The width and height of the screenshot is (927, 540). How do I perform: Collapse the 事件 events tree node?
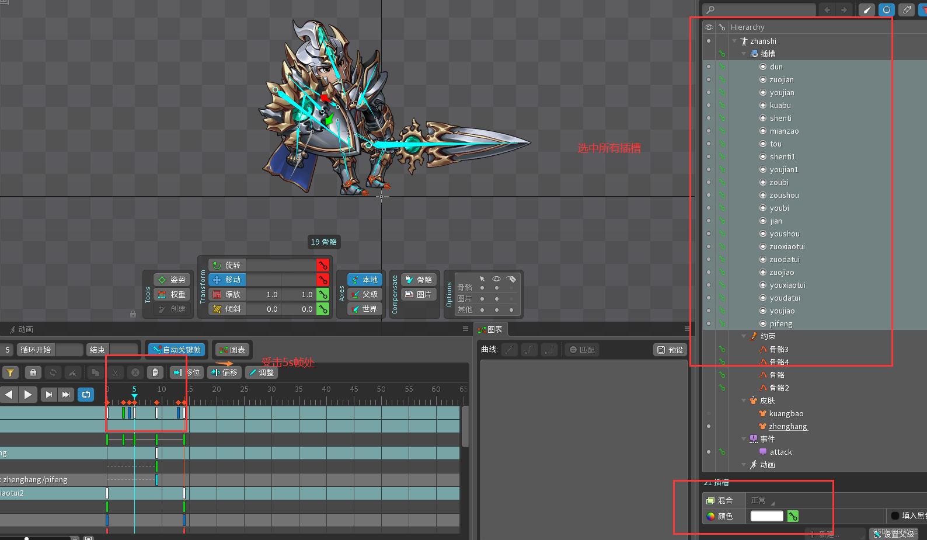click(744, 439)
